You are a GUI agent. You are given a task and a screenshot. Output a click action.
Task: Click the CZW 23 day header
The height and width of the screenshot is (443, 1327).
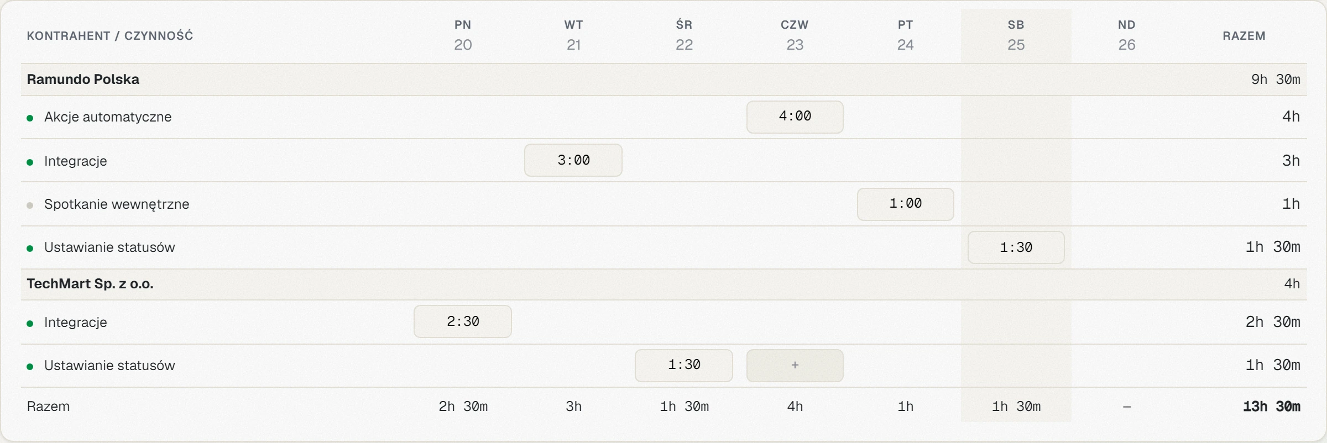(795, 35)
